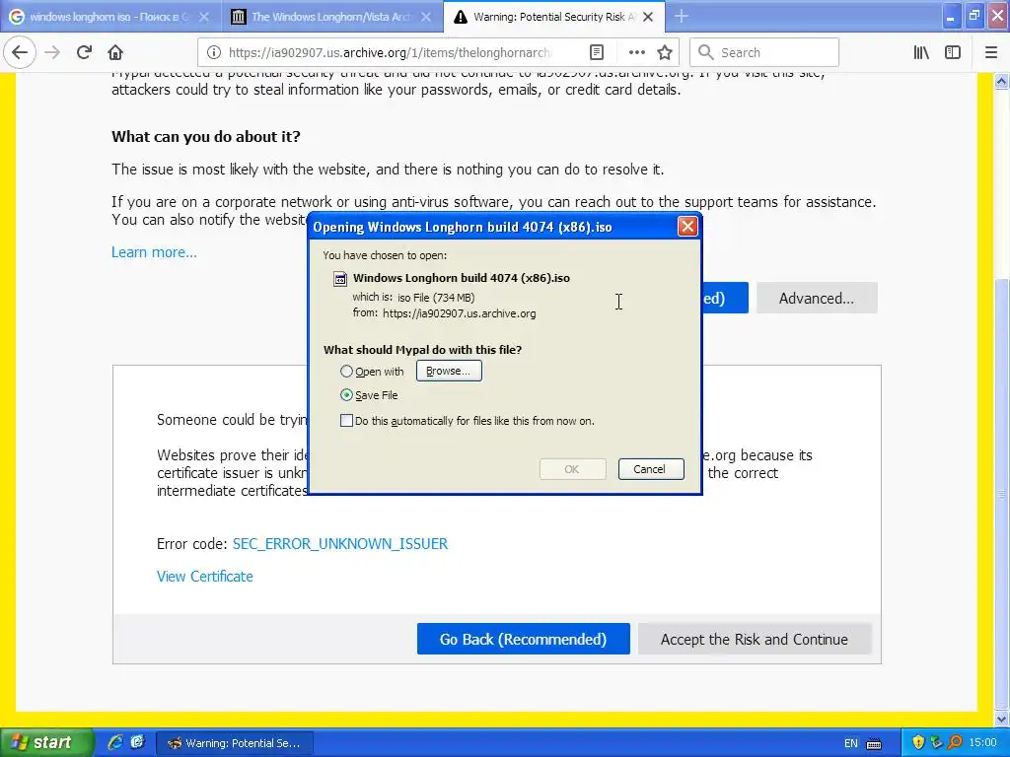
Task: Reload the current page
Action: (84, 53)
